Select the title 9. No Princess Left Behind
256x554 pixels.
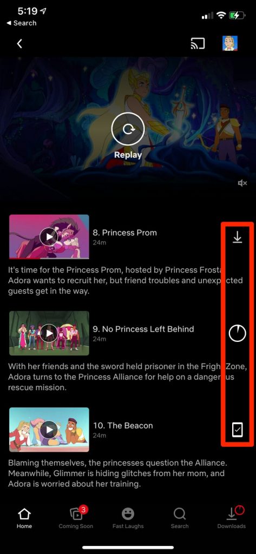coord(143,329)
